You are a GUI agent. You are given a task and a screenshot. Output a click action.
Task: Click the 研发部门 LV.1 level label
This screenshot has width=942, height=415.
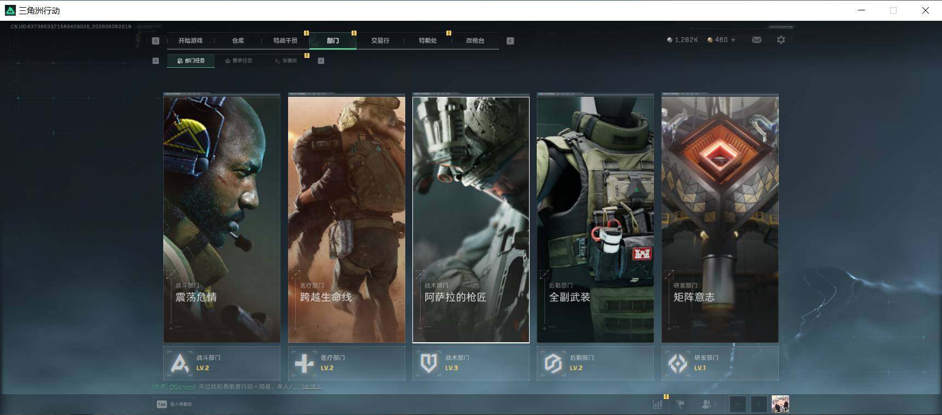click(x=700, y=368)
